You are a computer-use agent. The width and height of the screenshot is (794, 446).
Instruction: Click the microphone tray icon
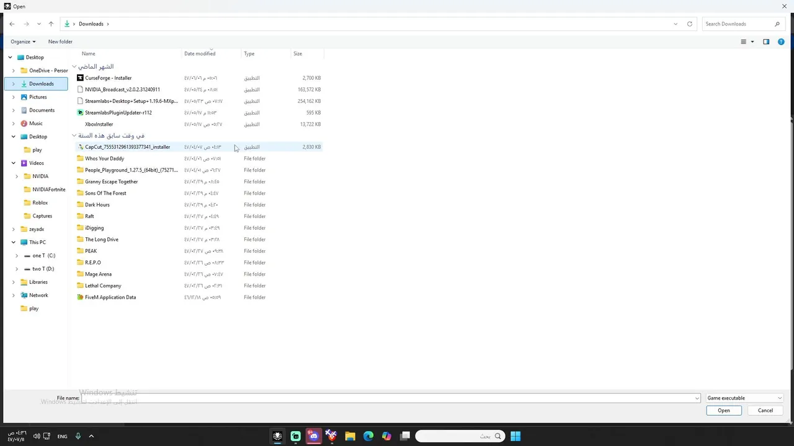click(78, 436)
